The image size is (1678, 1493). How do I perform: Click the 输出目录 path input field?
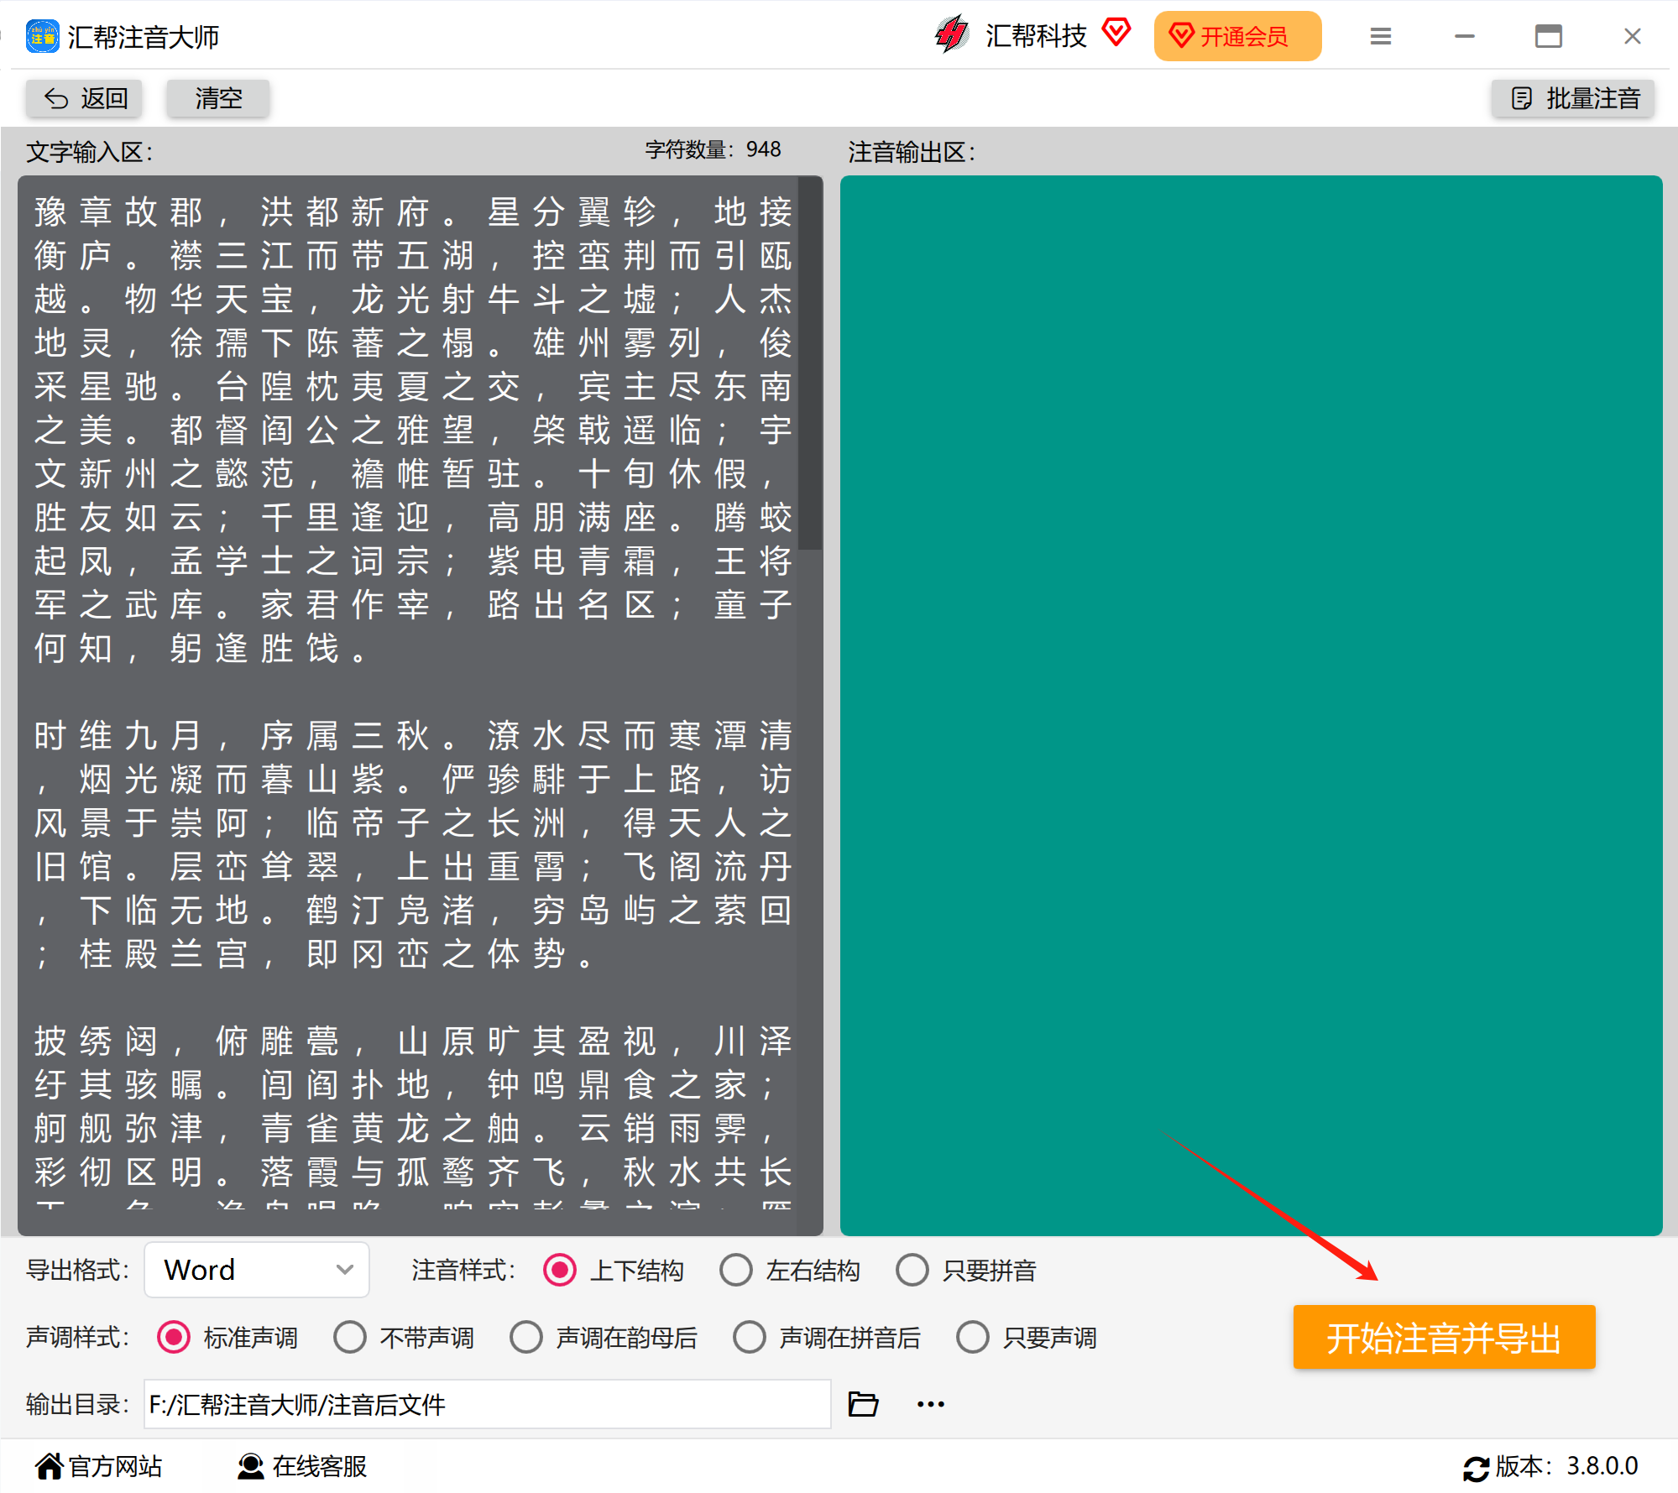(x=487, y=1403)
